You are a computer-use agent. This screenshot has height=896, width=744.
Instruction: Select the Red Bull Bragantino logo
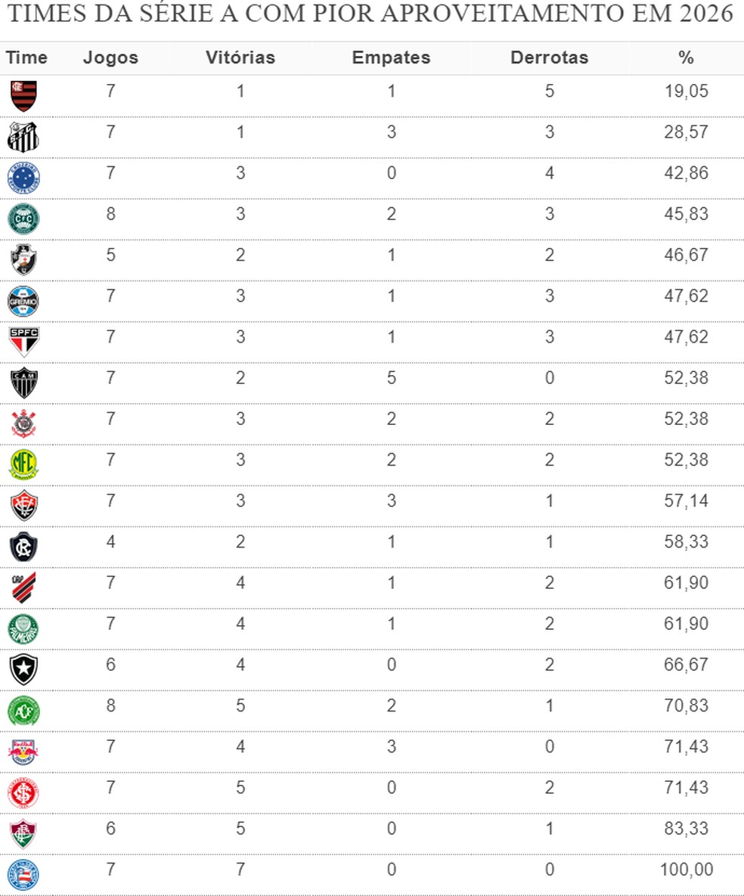(x=23, y=751)
